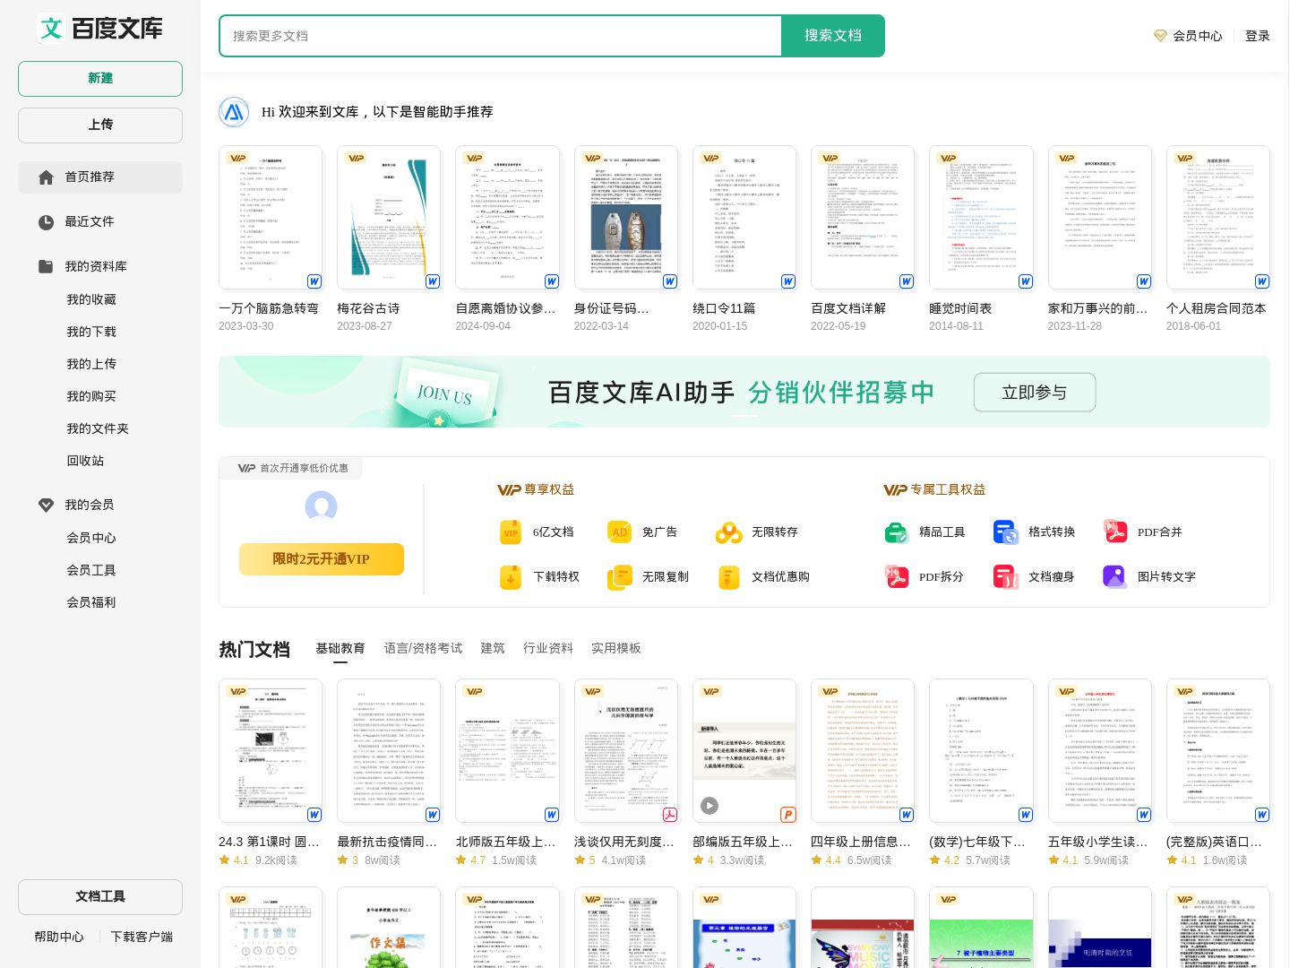The width and height of the screenshot is (1290, 968).
Task: Switch to 实用模板 tab
Action: point(616,649)
